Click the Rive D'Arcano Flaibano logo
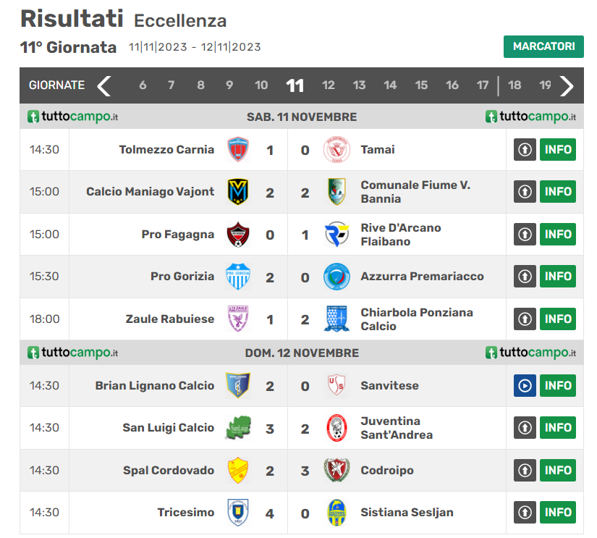 (x=336, y=235)
